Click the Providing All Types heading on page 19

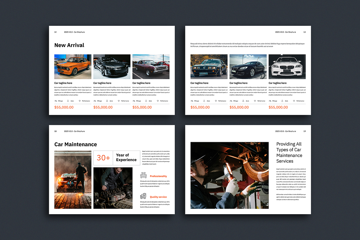coord(289,152)
